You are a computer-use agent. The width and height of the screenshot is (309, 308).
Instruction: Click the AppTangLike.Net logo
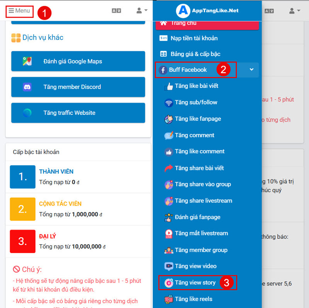tap(207, 10)
